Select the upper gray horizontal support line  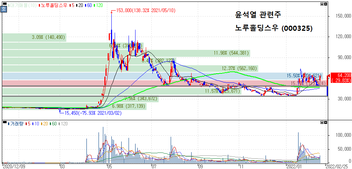click(x=164, y=86)
